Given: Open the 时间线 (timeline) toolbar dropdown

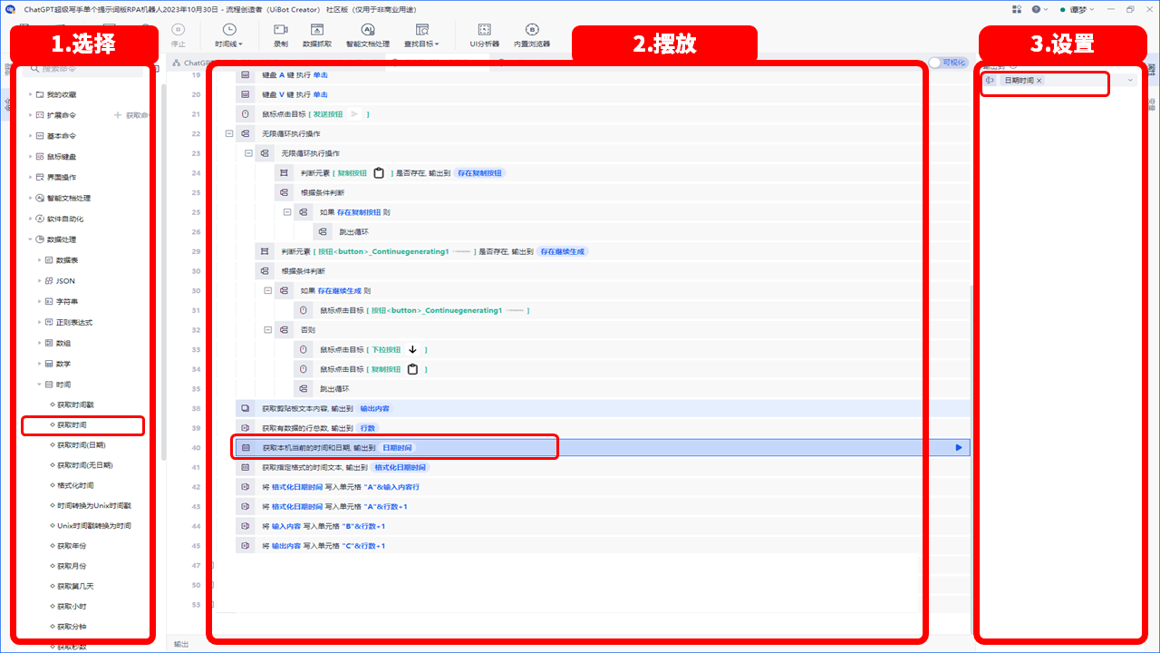Looking at the screenshot, I should pos(228,35).
